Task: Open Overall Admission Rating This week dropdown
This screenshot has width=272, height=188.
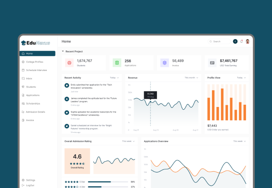Action: tap(128, 141)
